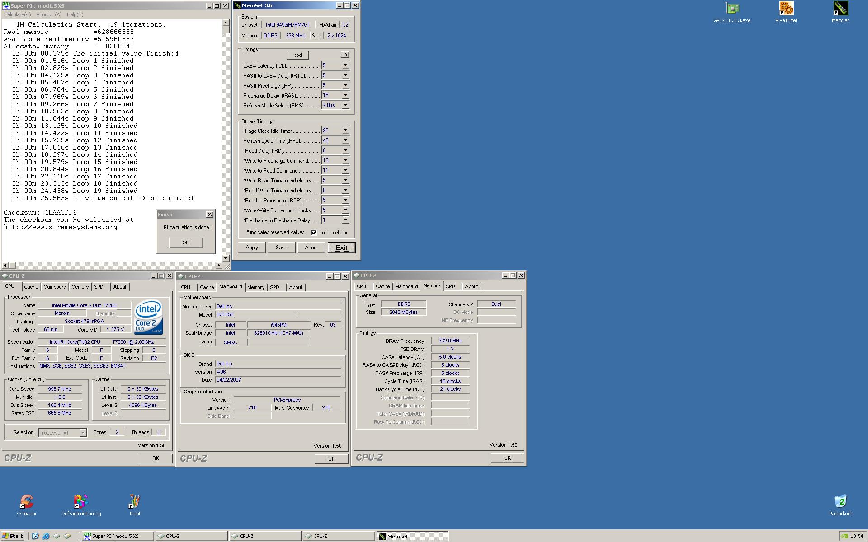Toggle the Lock mchbar checkbox
This screenshot has height=542, width=868.
314,233
